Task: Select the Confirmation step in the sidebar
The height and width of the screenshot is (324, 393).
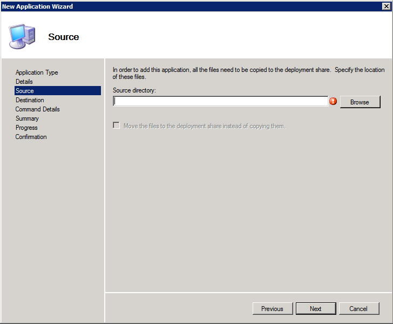Action: click(x=31, y=137)
